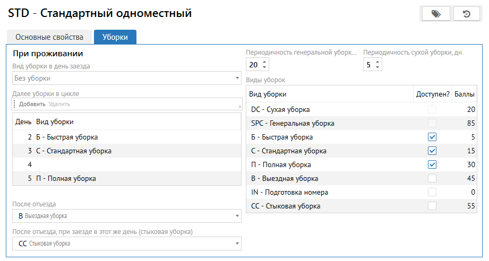This screenshot has height=261, width=489.
Task: Click the toolbar overflow arrow at right
Action: pyautogui.click(x=240, y=106)
